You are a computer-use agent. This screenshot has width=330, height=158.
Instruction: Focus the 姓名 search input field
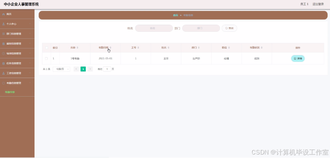pos(154,28)
